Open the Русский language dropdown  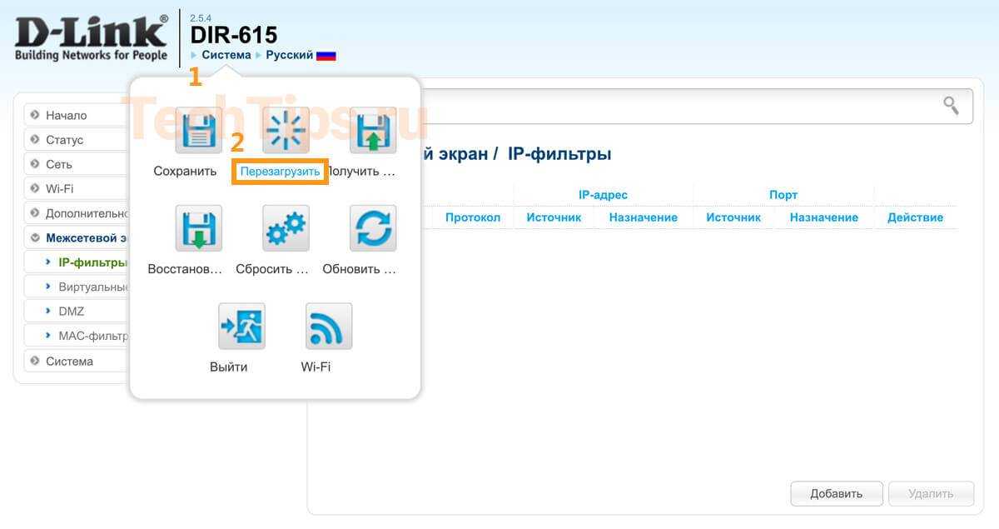pos(290,55)
